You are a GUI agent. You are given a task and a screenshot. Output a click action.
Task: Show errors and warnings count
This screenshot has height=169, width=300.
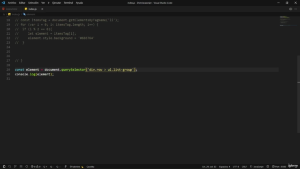pos(36,167)
